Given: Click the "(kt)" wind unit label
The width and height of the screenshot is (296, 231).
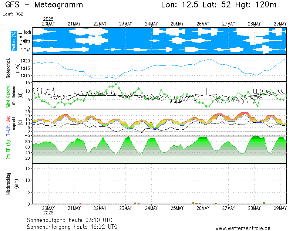Looking at the screenshot, I should (21, 95).
